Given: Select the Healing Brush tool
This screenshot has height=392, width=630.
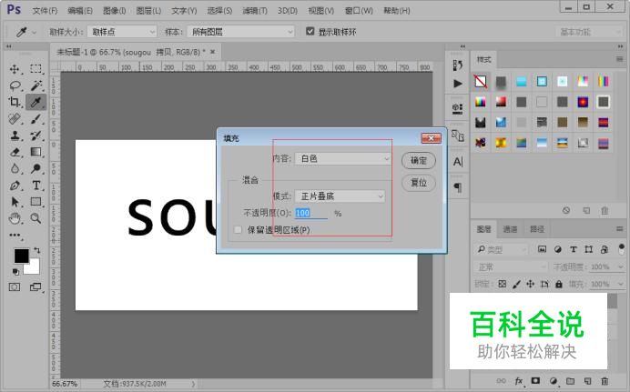Looking at the screenshot, I should [15, 119].
